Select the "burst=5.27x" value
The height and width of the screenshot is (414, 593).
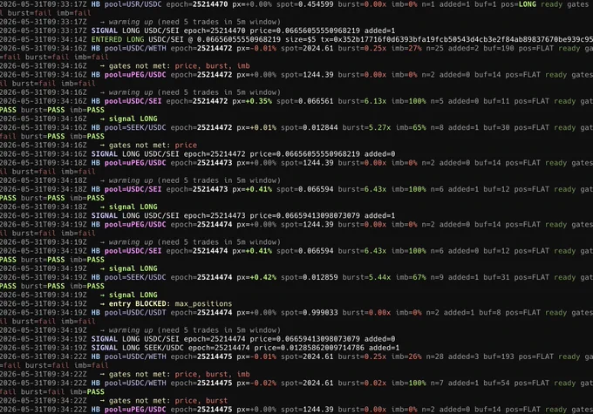point(366,127)
